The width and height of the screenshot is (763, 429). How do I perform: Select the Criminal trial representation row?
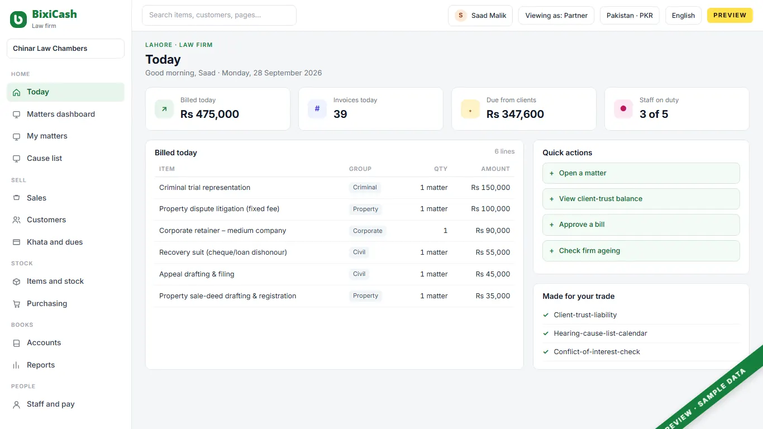pos(335,188)
